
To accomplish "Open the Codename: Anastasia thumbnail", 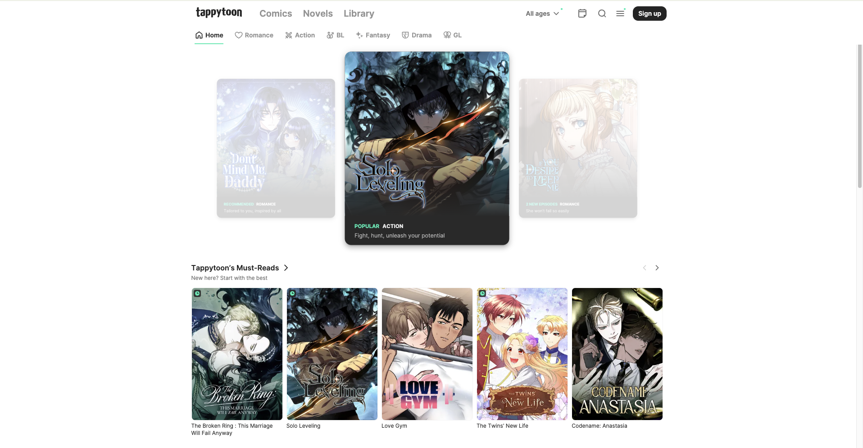I will (617, 354).
